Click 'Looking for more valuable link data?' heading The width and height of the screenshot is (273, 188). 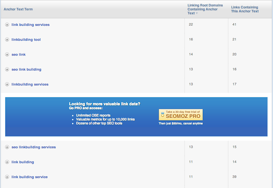(105, 104)
